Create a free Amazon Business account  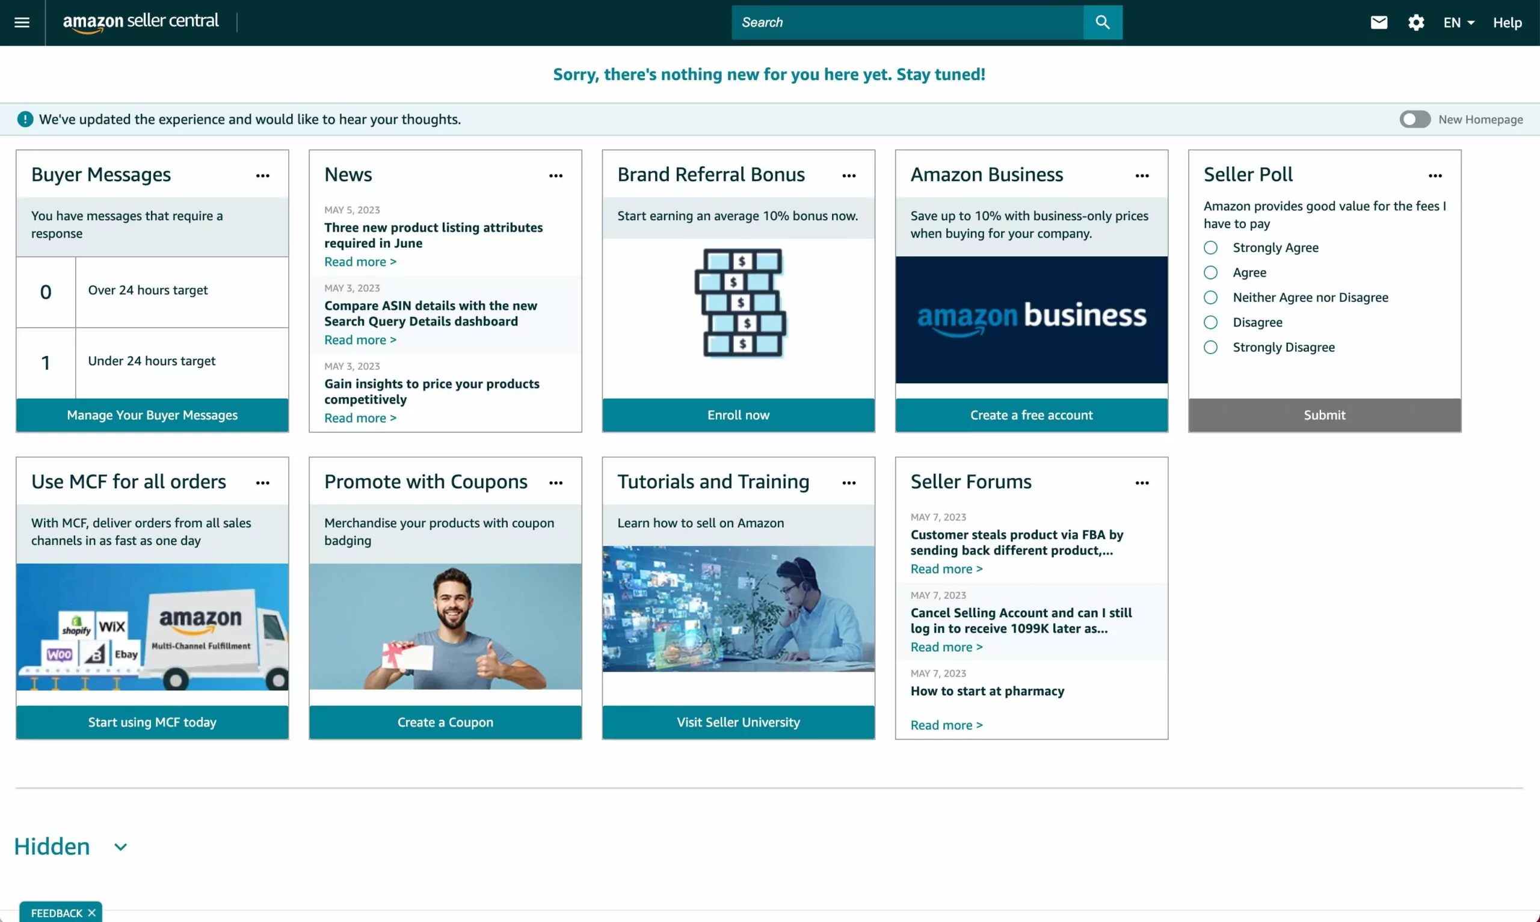click(1030, 414)
